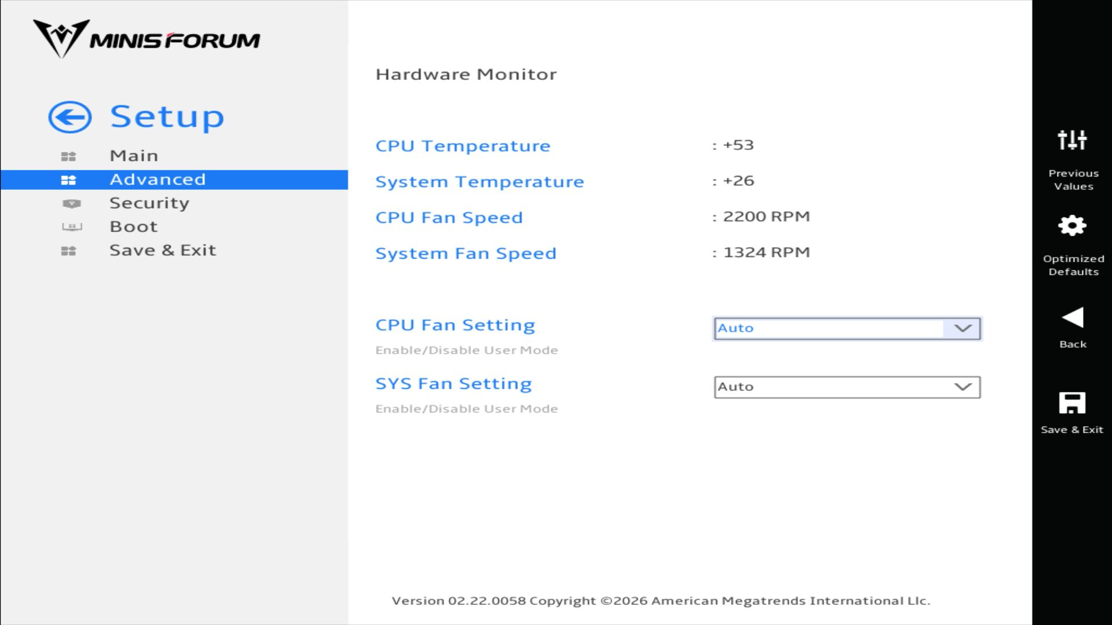
Task: Click the icon beside the Boot menu item
Action: pyautogui.click(x=72, y=227)
